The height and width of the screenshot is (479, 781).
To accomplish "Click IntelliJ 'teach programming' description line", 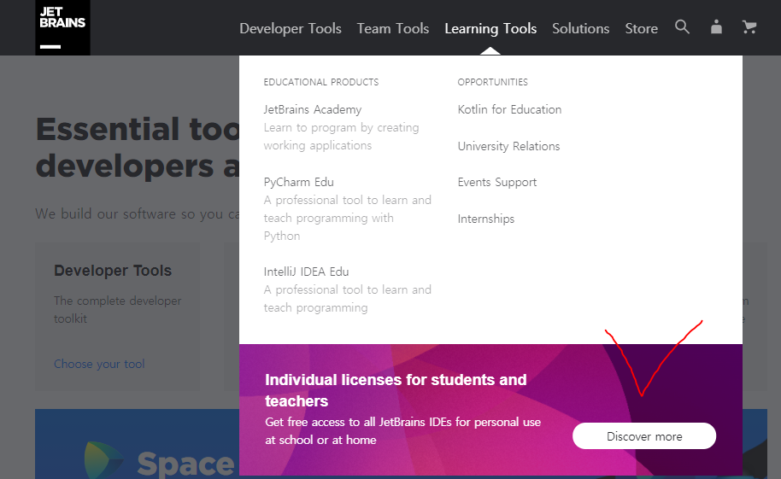I will [x=315, y=307].
